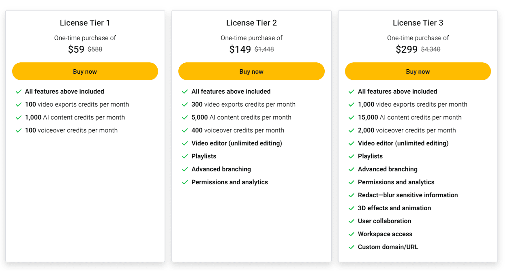Click the 'License Tier 1' title

pyautogui.click(x=85, y=23)
